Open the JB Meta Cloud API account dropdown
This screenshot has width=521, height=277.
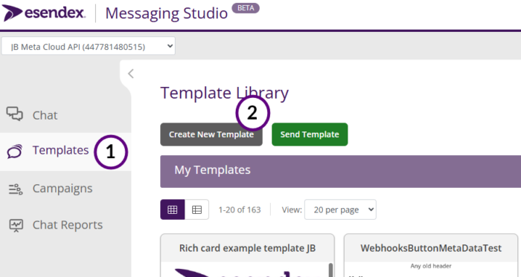coord(89,46)
